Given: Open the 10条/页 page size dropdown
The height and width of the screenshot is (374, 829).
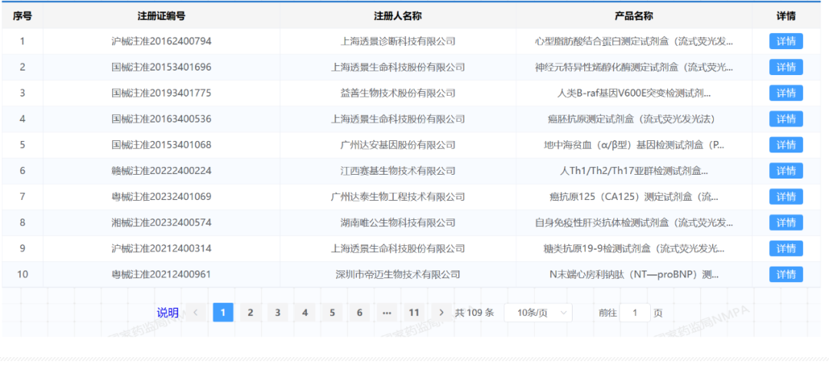Looking at the screenshot, I should pyautogui.click(x=537, y=313).
